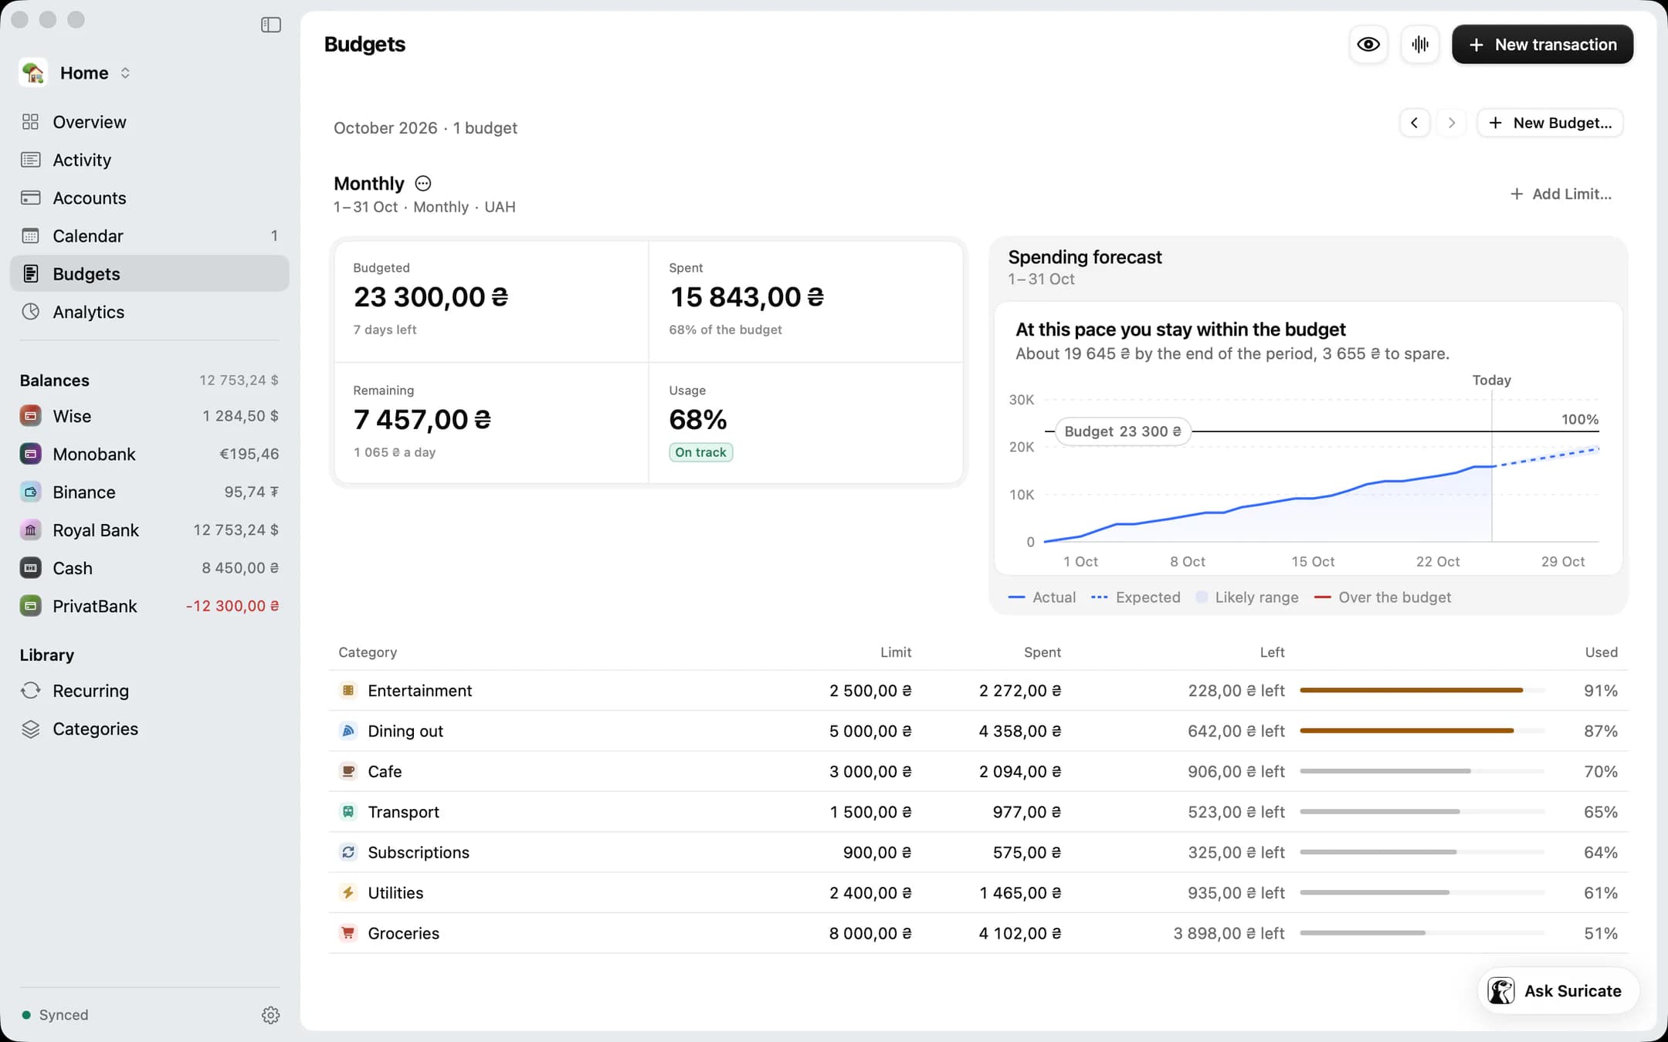Click the New transaction button
The height and width of the screenshot is (1042, 1668).
1542,45
